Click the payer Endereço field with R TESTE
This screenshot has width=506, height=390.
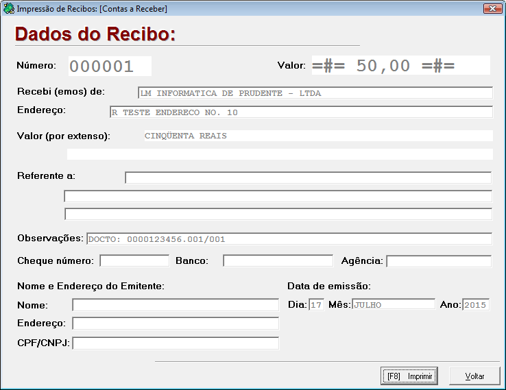coord(300,112)
